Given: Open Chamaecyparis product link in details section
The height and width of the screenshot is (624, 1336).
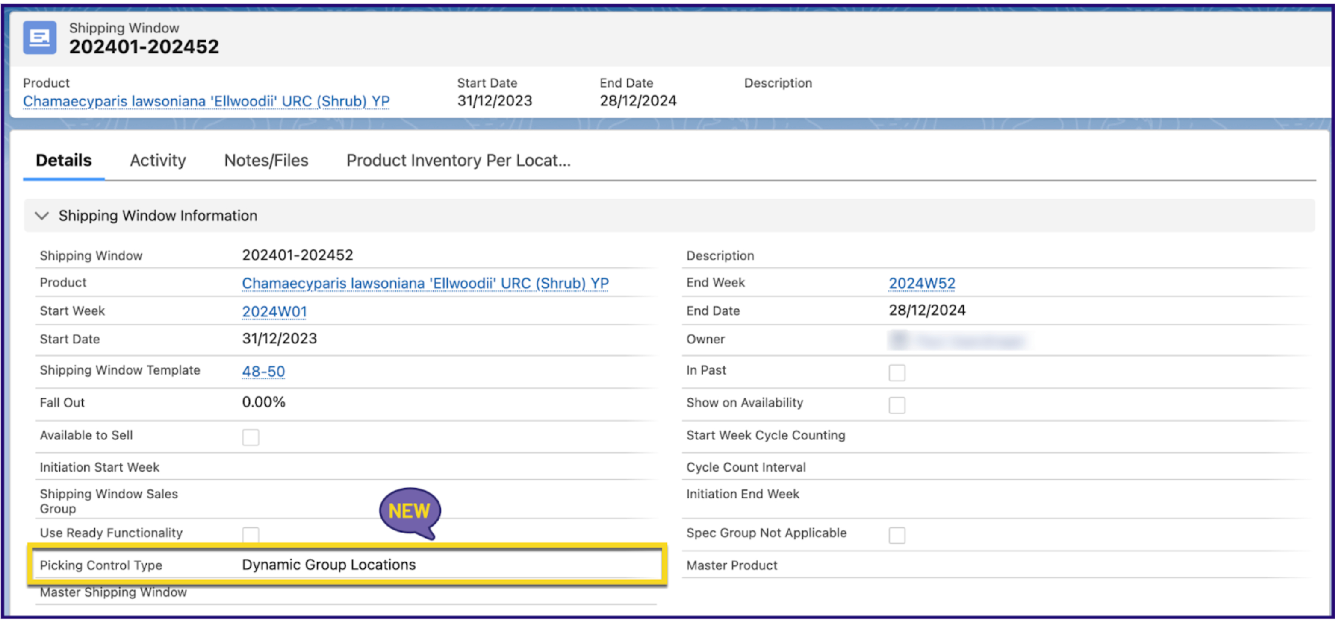Looking at the screenshot, I should [x=425, y=284].
